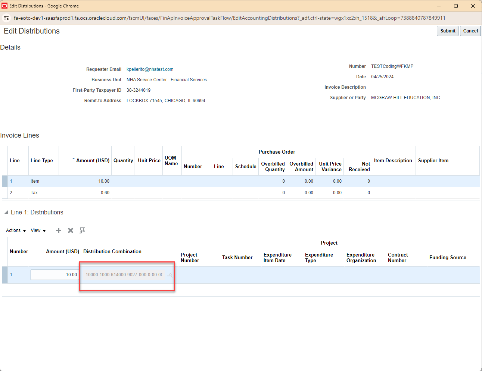Click invoice number TESTCodingWFKMP
Screen dimensions: 482x371
392,66
